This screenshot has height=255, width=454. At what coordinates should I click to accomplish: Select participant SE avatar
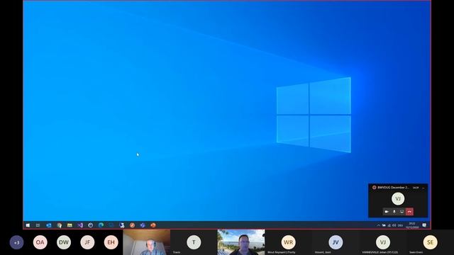431,242
